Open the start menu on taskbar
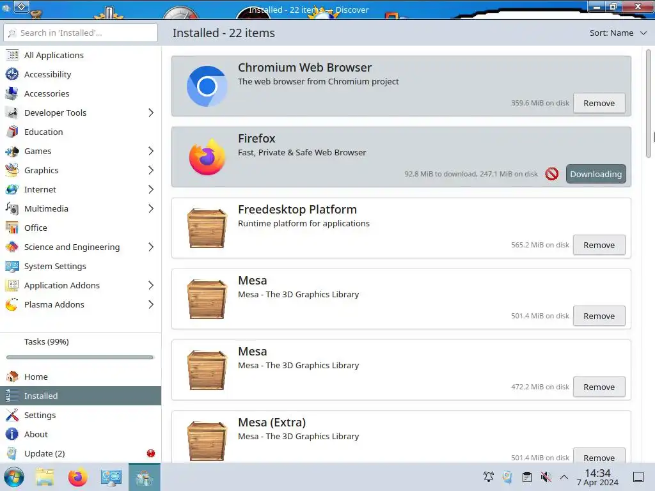Screen dimensions: 655x491 tap(14, 477)
